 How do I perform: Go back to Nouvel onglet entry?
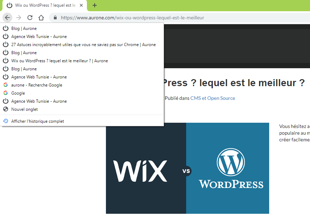click(82, 109)
